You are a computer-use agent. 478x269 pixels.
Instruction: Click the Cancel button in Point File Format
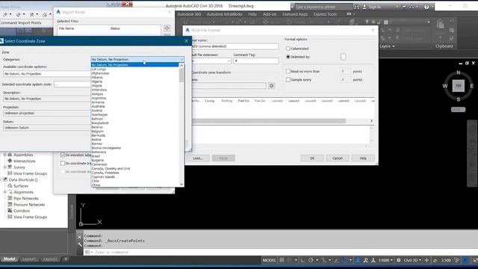point(337,158)
